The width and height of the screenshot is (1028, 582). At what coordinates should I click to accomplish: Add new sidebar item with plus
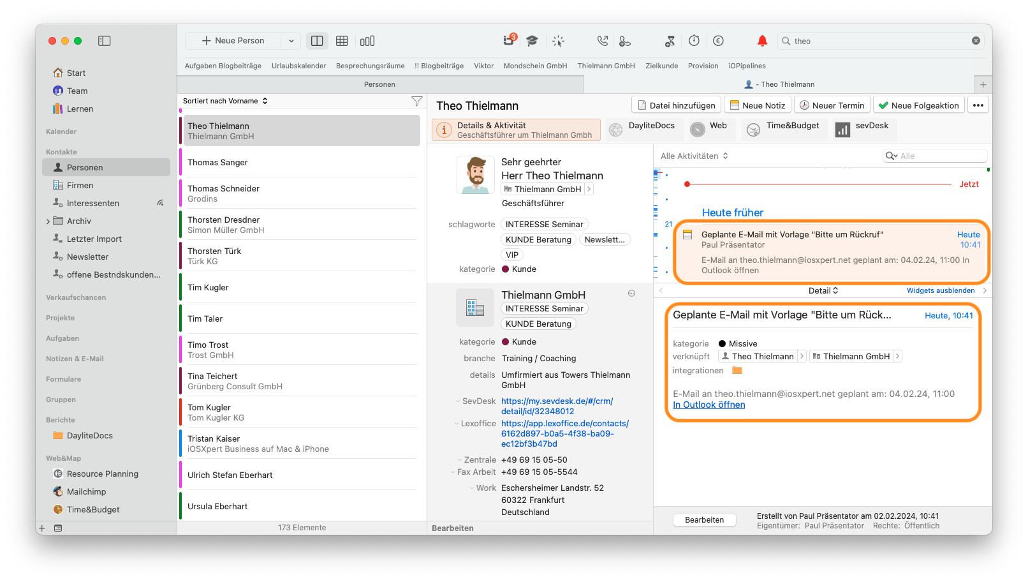coord(42,528)
